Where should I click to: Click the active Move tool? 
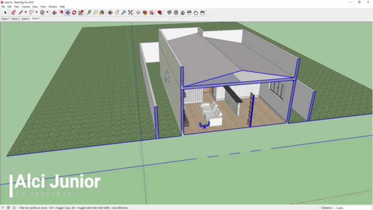tap(68, 13)
